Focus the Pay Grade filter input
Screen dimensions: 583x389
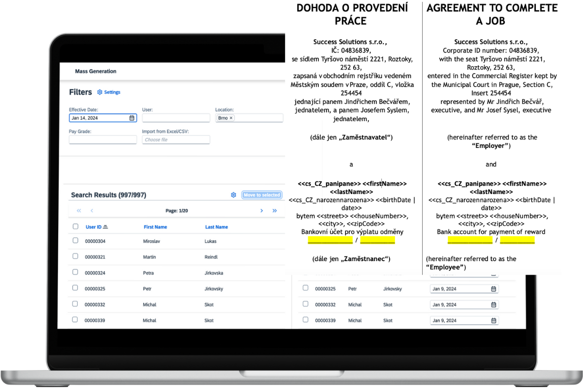click(x=103, y=140)
